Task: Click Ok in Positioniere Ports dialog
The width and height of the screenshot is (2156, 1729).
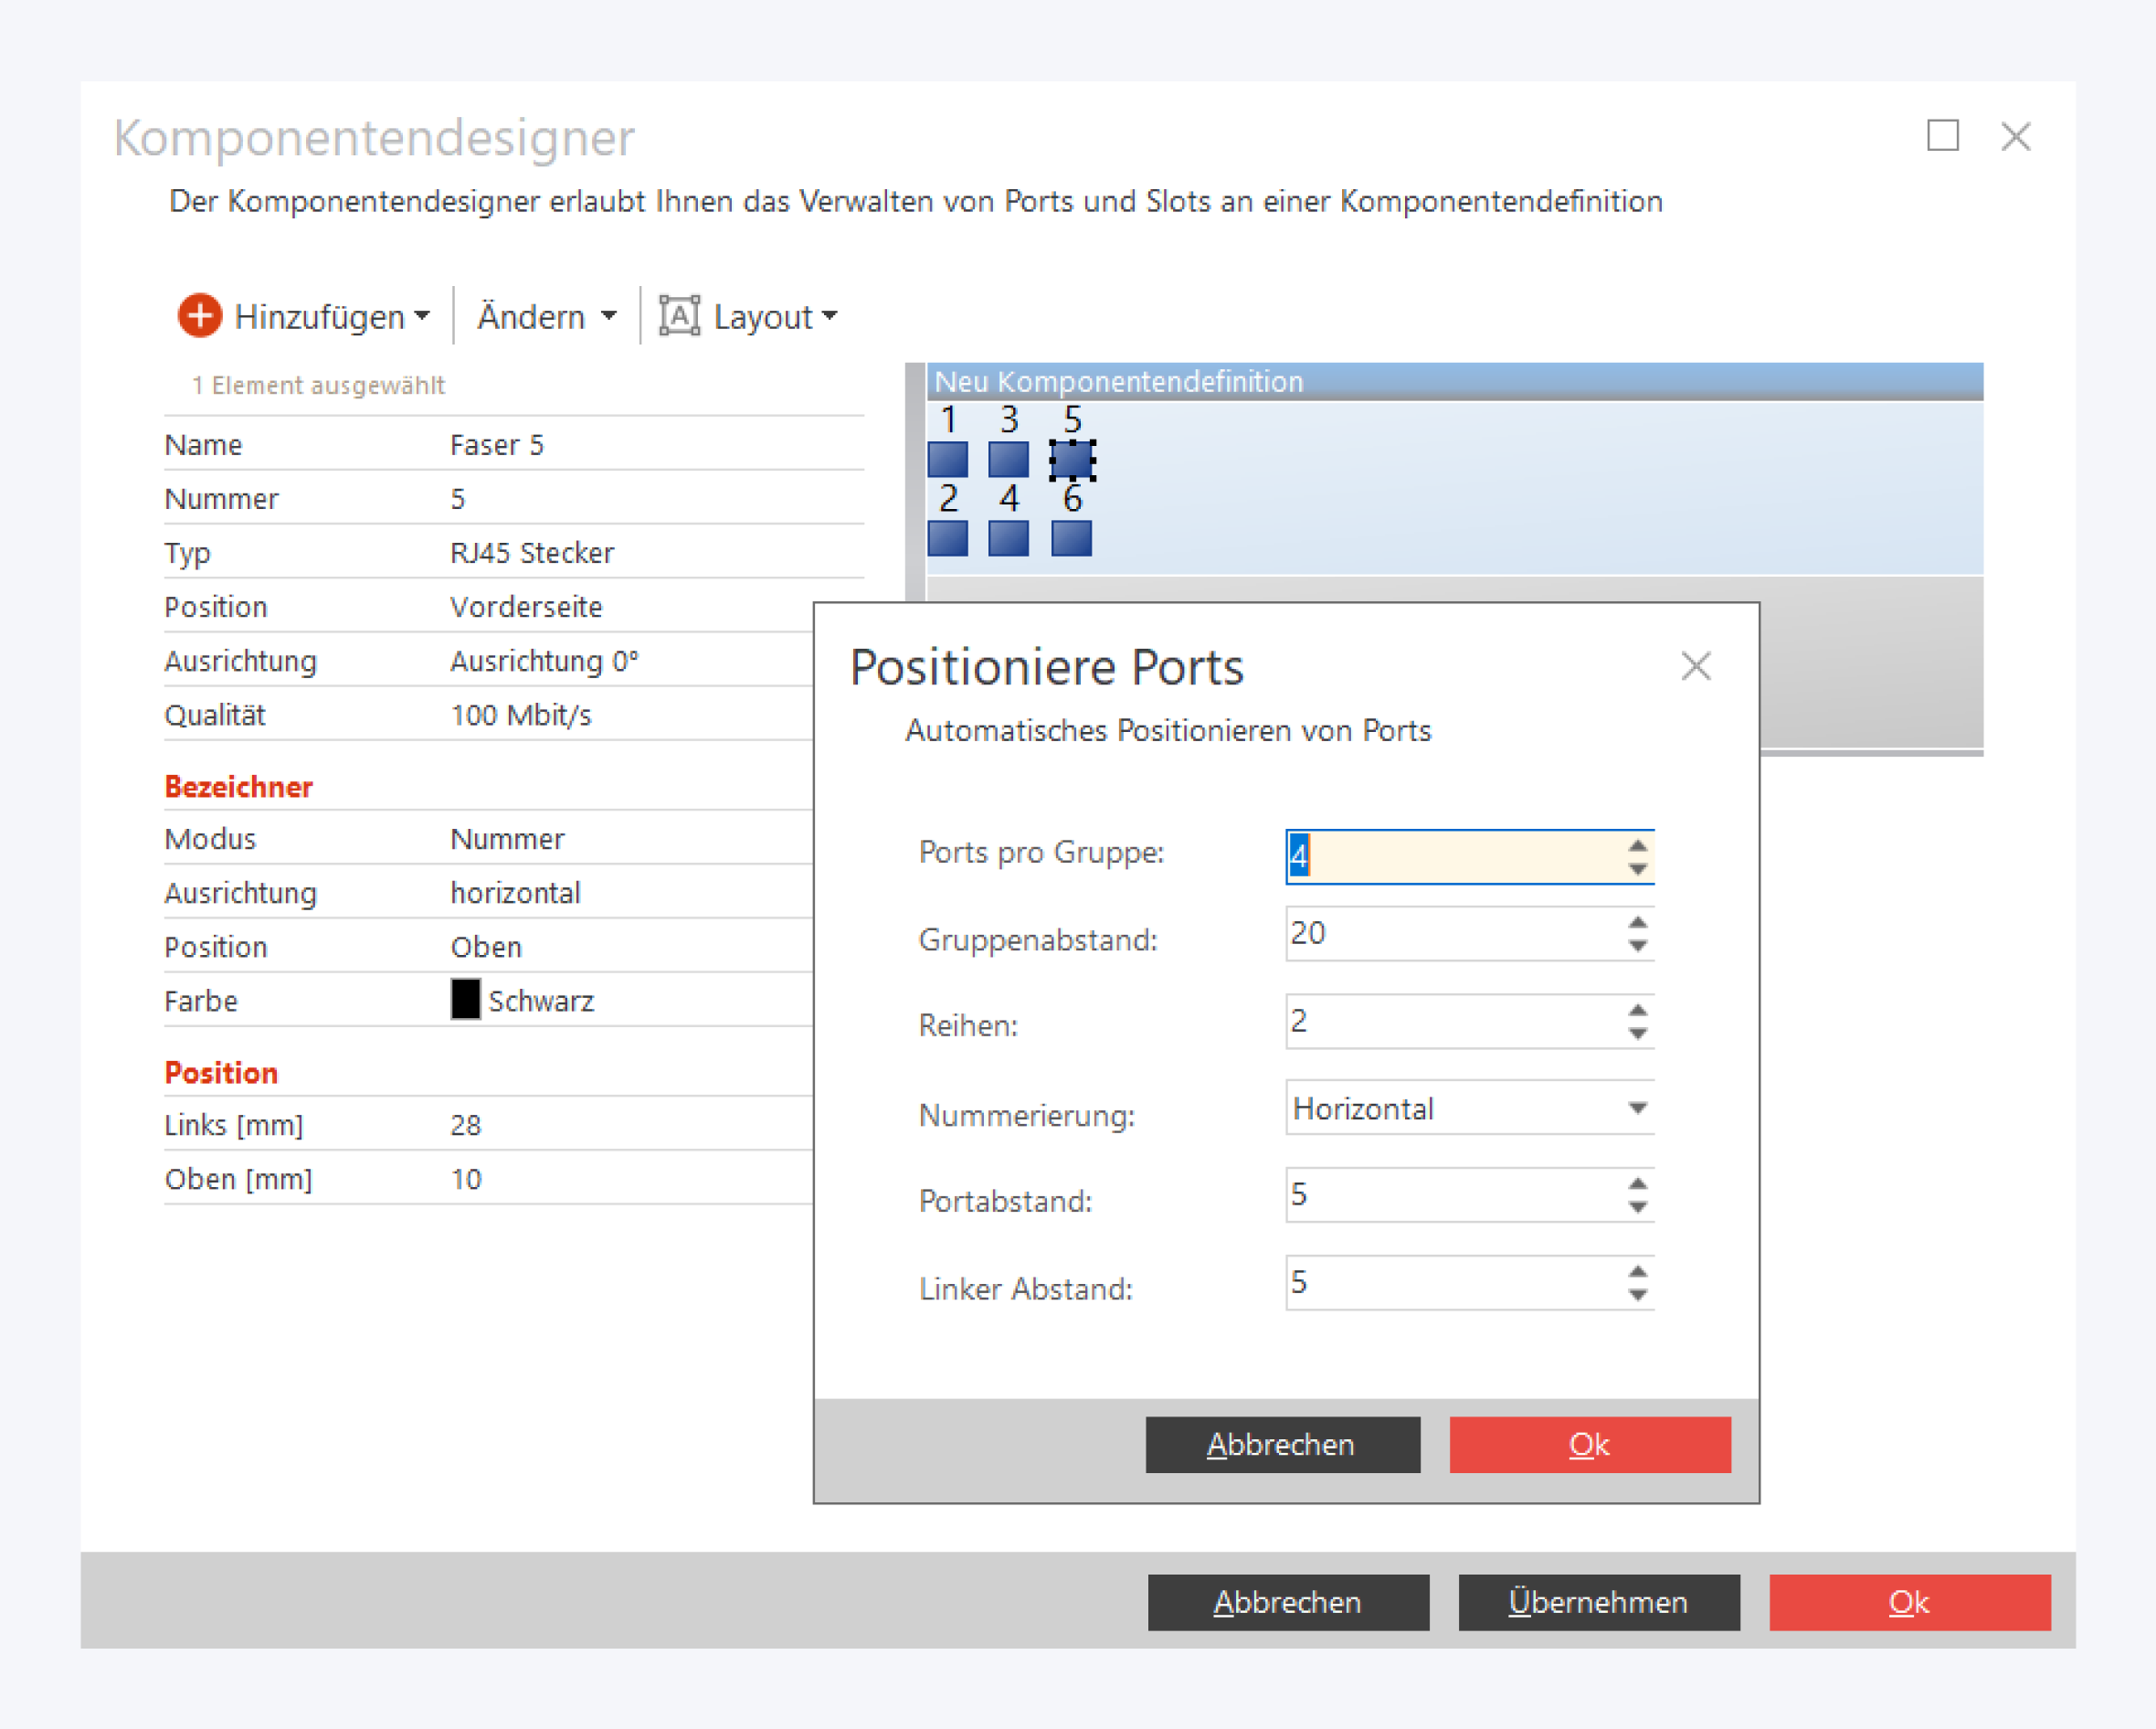Action: [x=1589, y=1444]
